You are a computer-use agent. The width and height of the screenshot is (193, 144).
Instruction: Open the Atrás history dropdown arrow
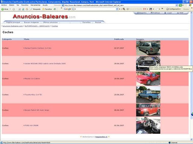click(x=10, y=9)
